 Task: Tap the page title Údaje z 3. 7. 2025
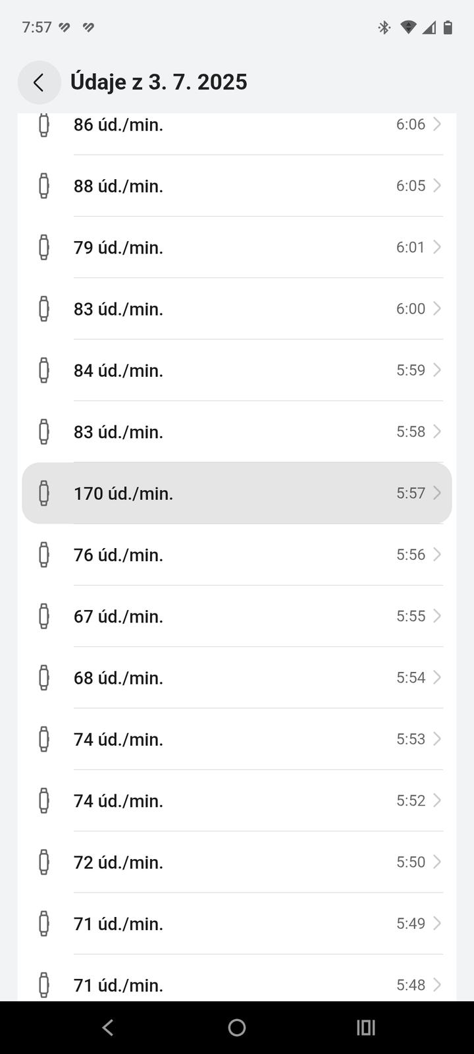pos(159,82)
